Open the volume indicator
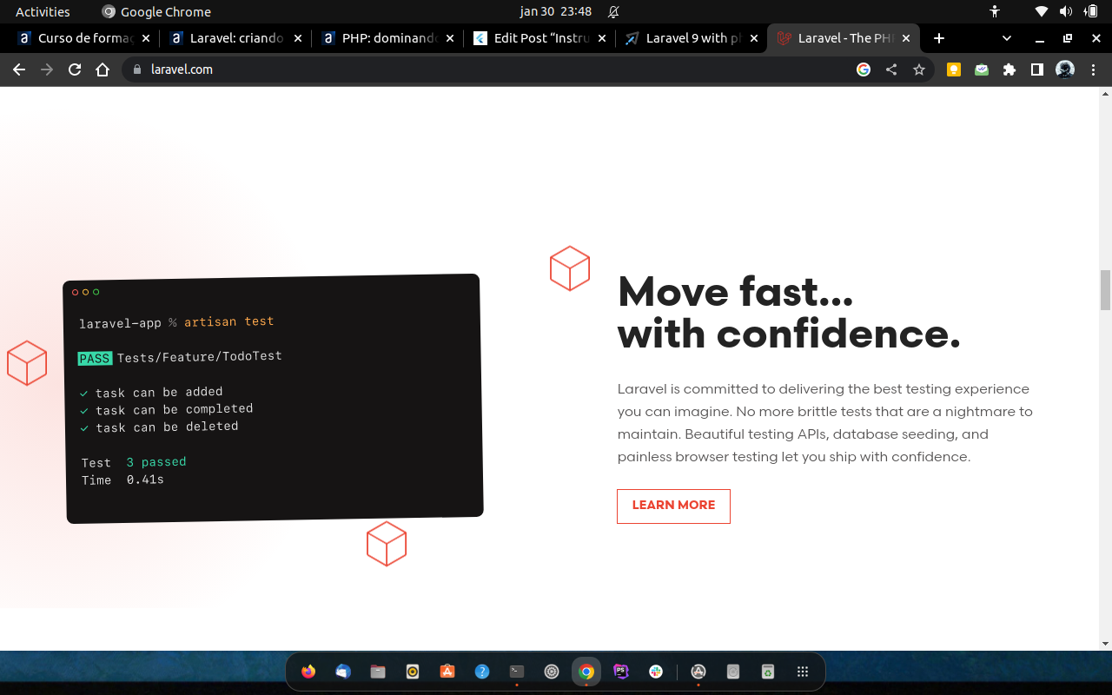This screenshot has height=695, width=1112. [x=1066, y=11]
